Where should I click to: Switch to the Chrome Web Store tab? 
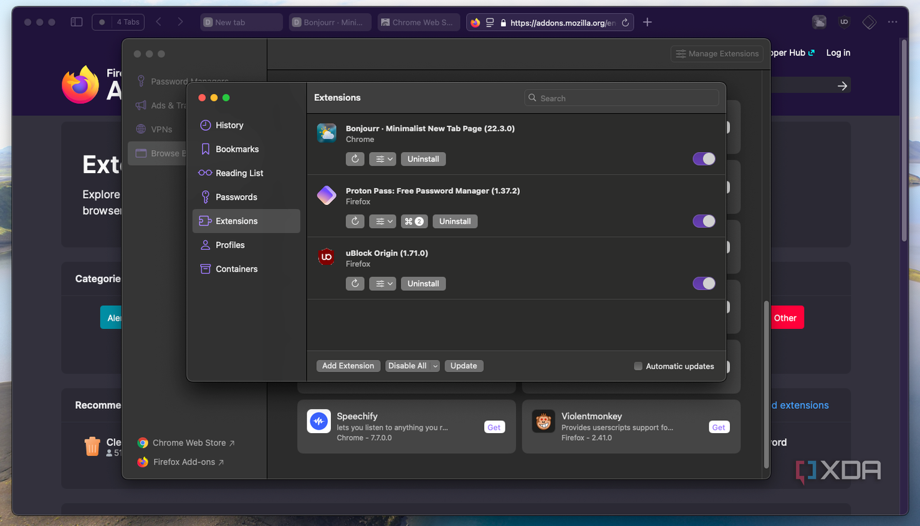pos(418,22)
